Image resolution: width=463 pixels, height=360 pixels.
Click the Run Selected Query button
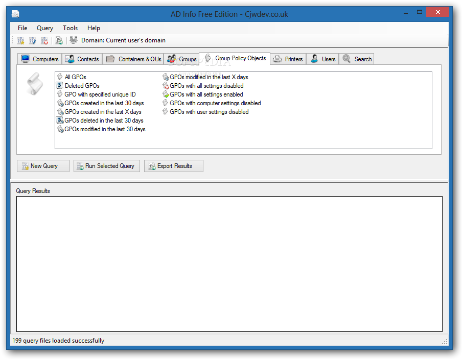pyautogui.click(x=107, y=166)
